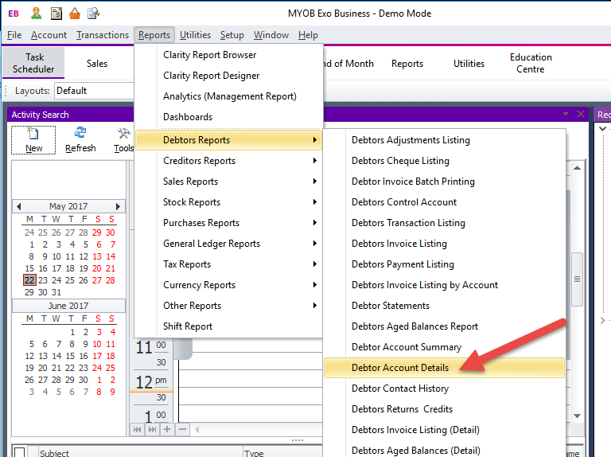The image size is (611, 457).
Task: Open the Tools menu icon
Action: click(124, 140)
